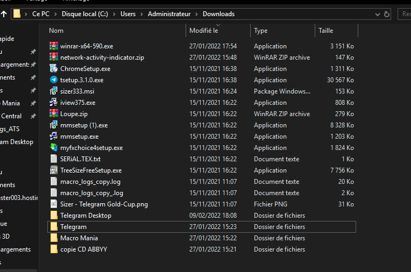This screenshot has width=411, height=272.
Task: Click the folder icon in address bar
Action: [x=17, y=13]
